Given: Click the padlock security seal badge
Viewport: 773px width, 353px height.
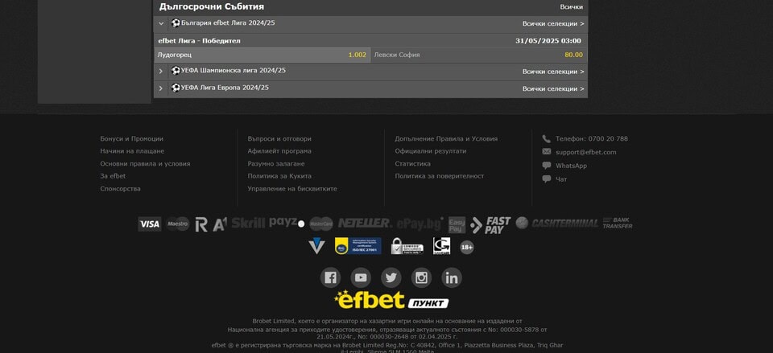Looking at the screenshot, I should tap(407, 246).
